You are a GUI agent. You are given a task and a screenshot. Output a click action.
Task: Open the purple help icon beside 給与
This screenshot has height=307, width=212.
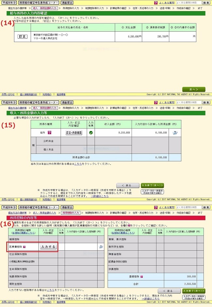50,133
